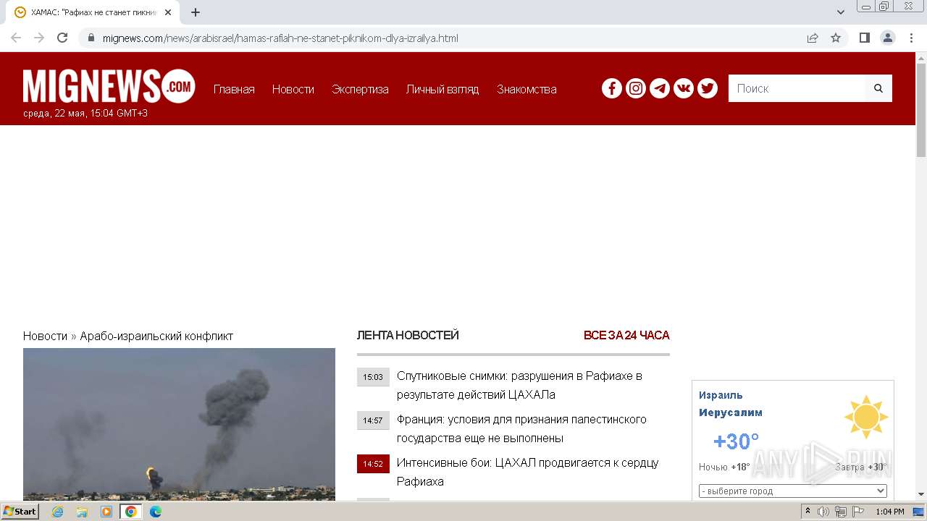Reload the page in Chrome
927x521 pixels.
[x=62, y=38]
